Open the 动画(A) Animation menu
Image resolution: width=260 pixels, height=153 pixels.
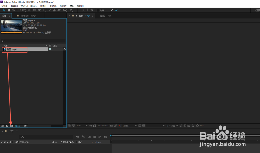click(x=54, y=6)
